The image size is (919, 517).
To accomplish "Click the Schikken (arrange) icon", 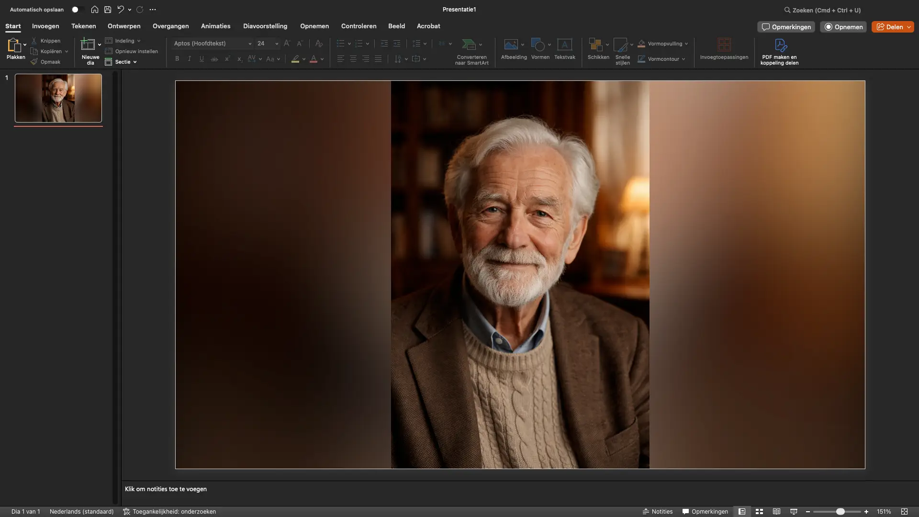I will pyautogui.click(x=597, y=48).
